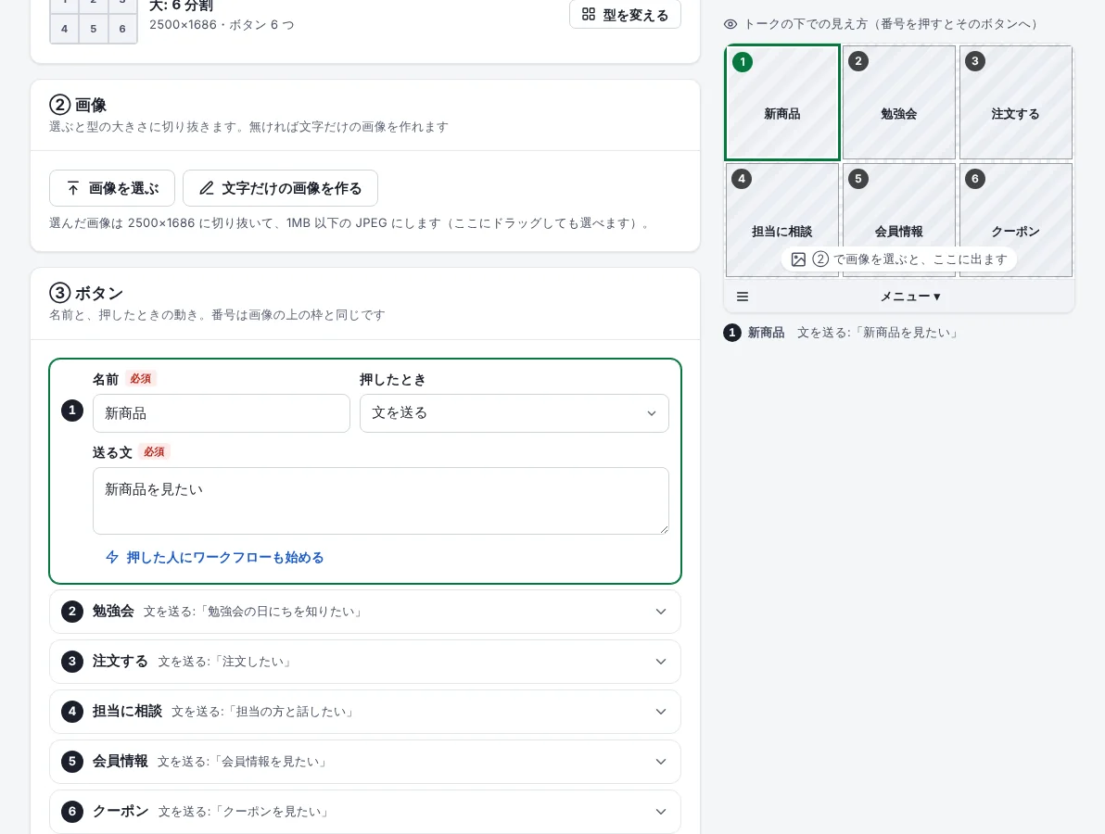Image resolution: width=1105 pixels, height=834 pixels.
Task: Expand button 4 担当に相談 row
Action: tap(365, 712)
